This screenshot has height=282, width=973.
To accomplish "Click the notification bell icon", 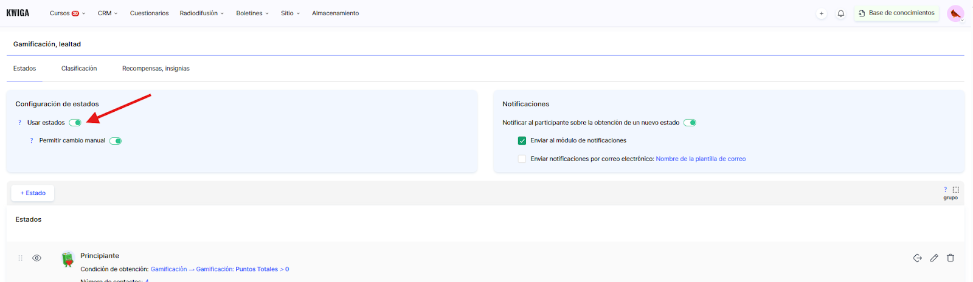I will coord(840,13).
